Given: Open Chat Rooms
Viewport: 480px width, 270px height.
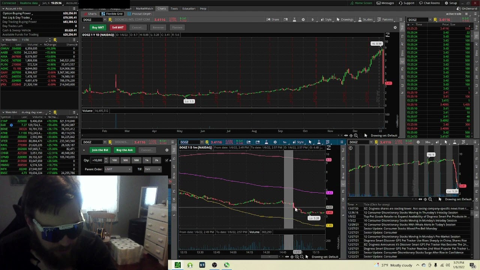Looking at the screenshot, I should [x=429, y=3].
